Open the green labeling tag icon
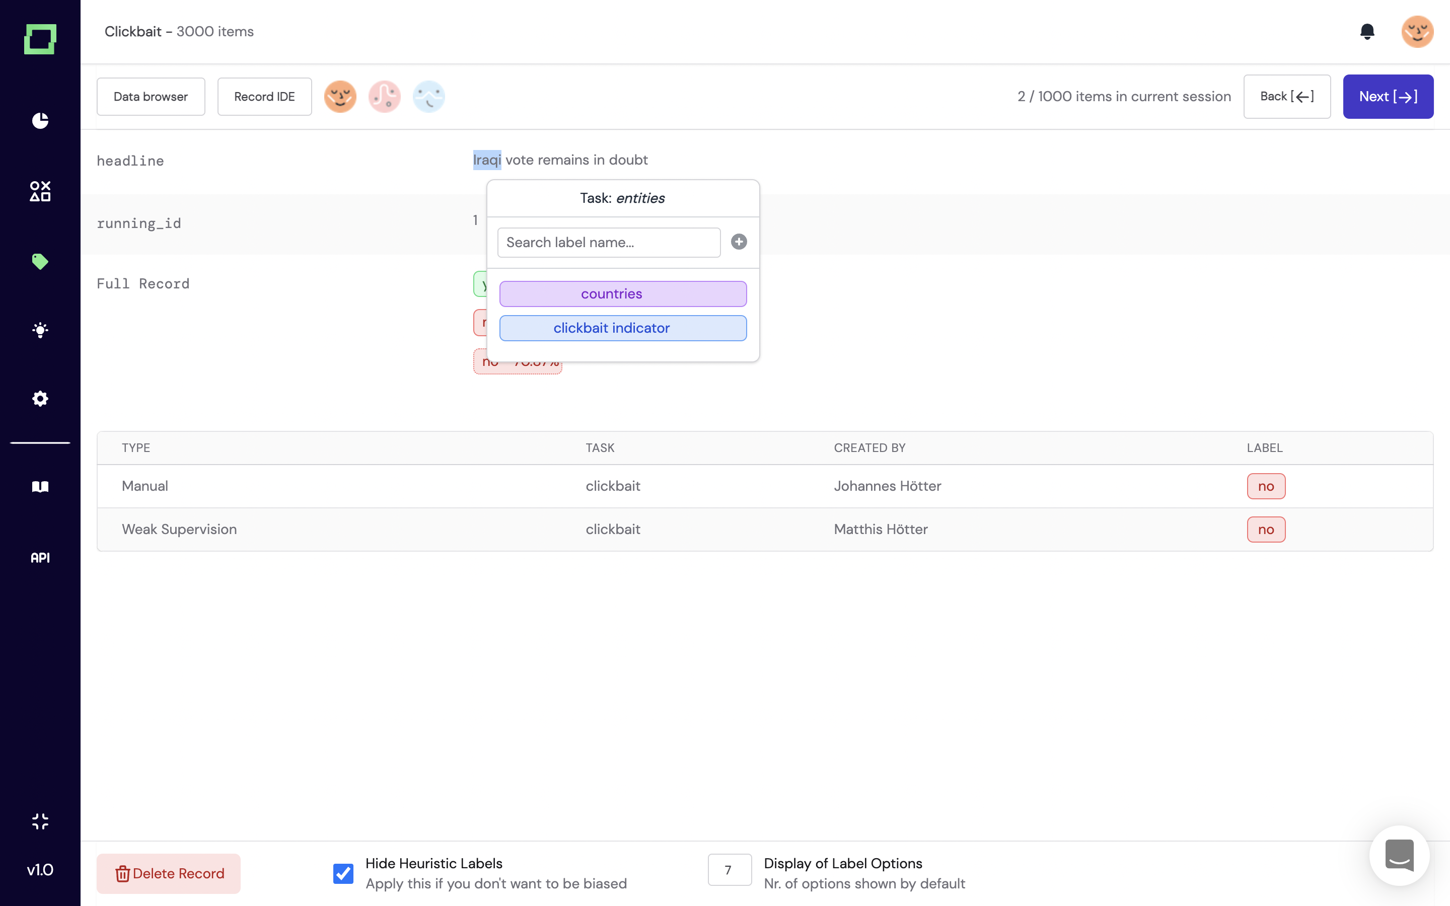The width and height of the screenshot is (1450, 906). click(40, 261)
